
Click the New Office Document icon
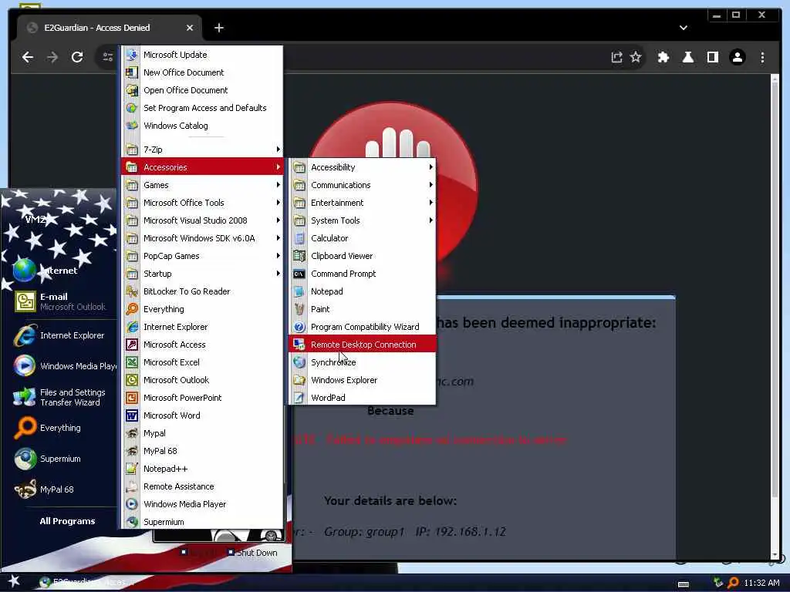[x=132, y=72]
